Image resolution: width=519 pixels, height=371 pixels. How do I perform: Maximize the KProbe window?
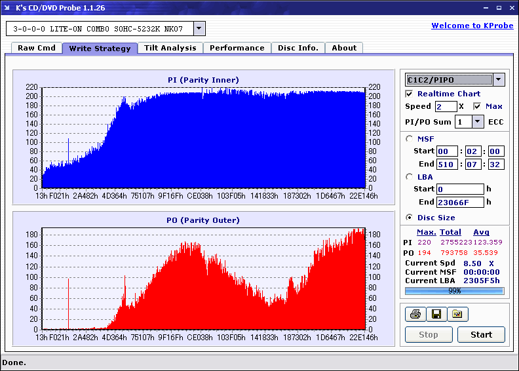(x=499, y=8)
